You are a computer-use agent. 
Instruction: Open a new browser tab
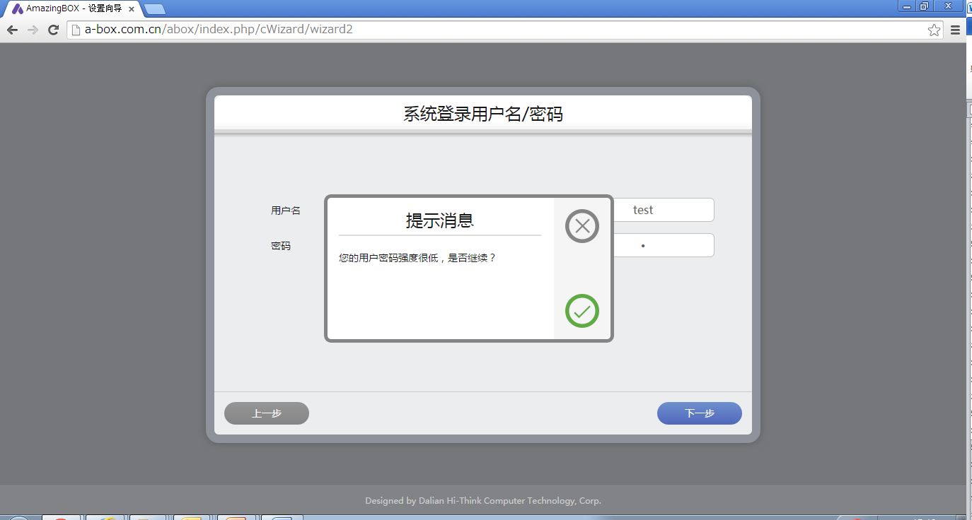click(154, 9)
